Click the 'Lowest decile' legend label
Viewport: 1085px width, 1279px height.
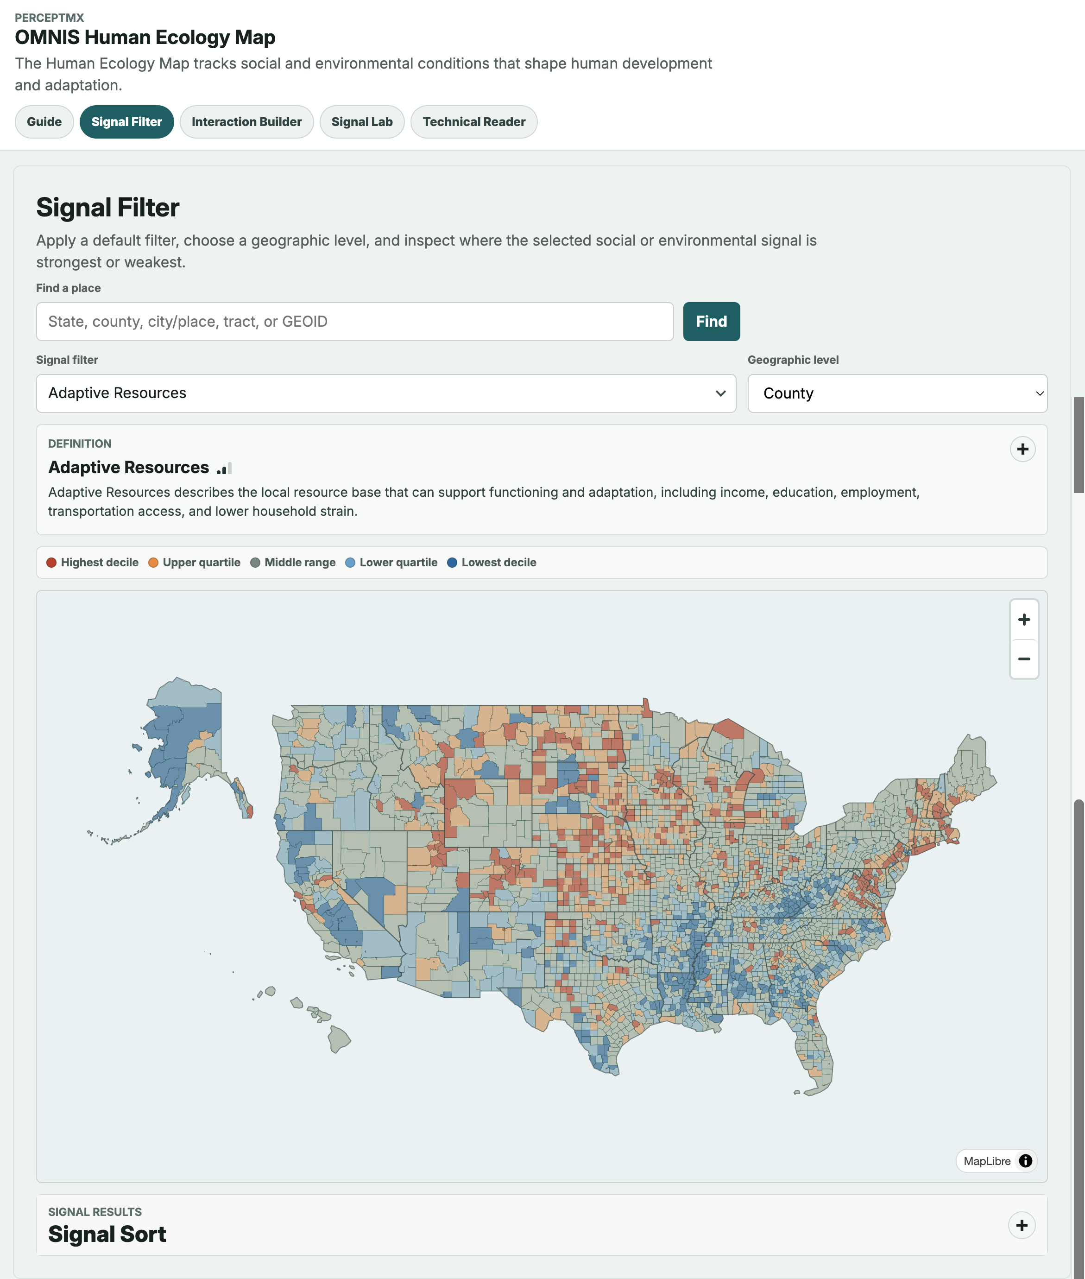pyautogui.click(x=499, y=562)
